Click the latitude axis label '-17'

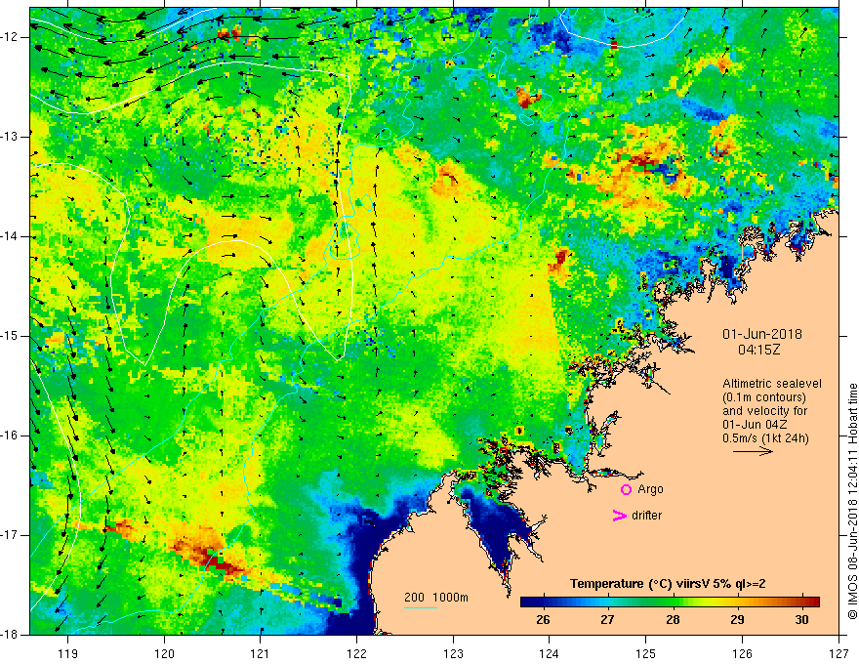coord(10,535)
